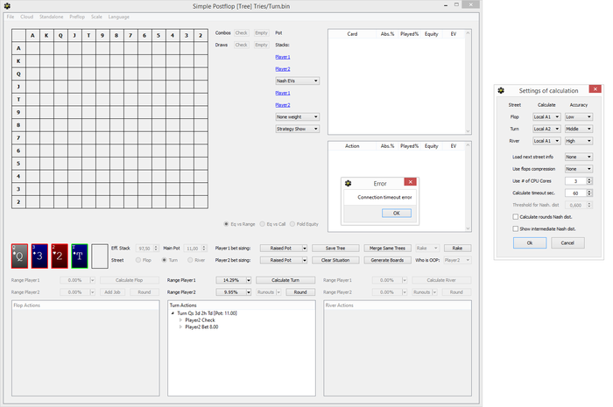Click the gear icon in the Error dialog title

[348, 183]
